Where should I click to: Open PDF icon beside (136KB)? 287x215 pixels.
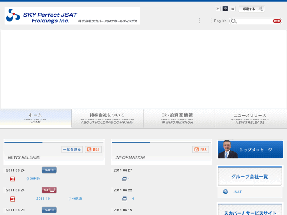[x=13, y=179]
